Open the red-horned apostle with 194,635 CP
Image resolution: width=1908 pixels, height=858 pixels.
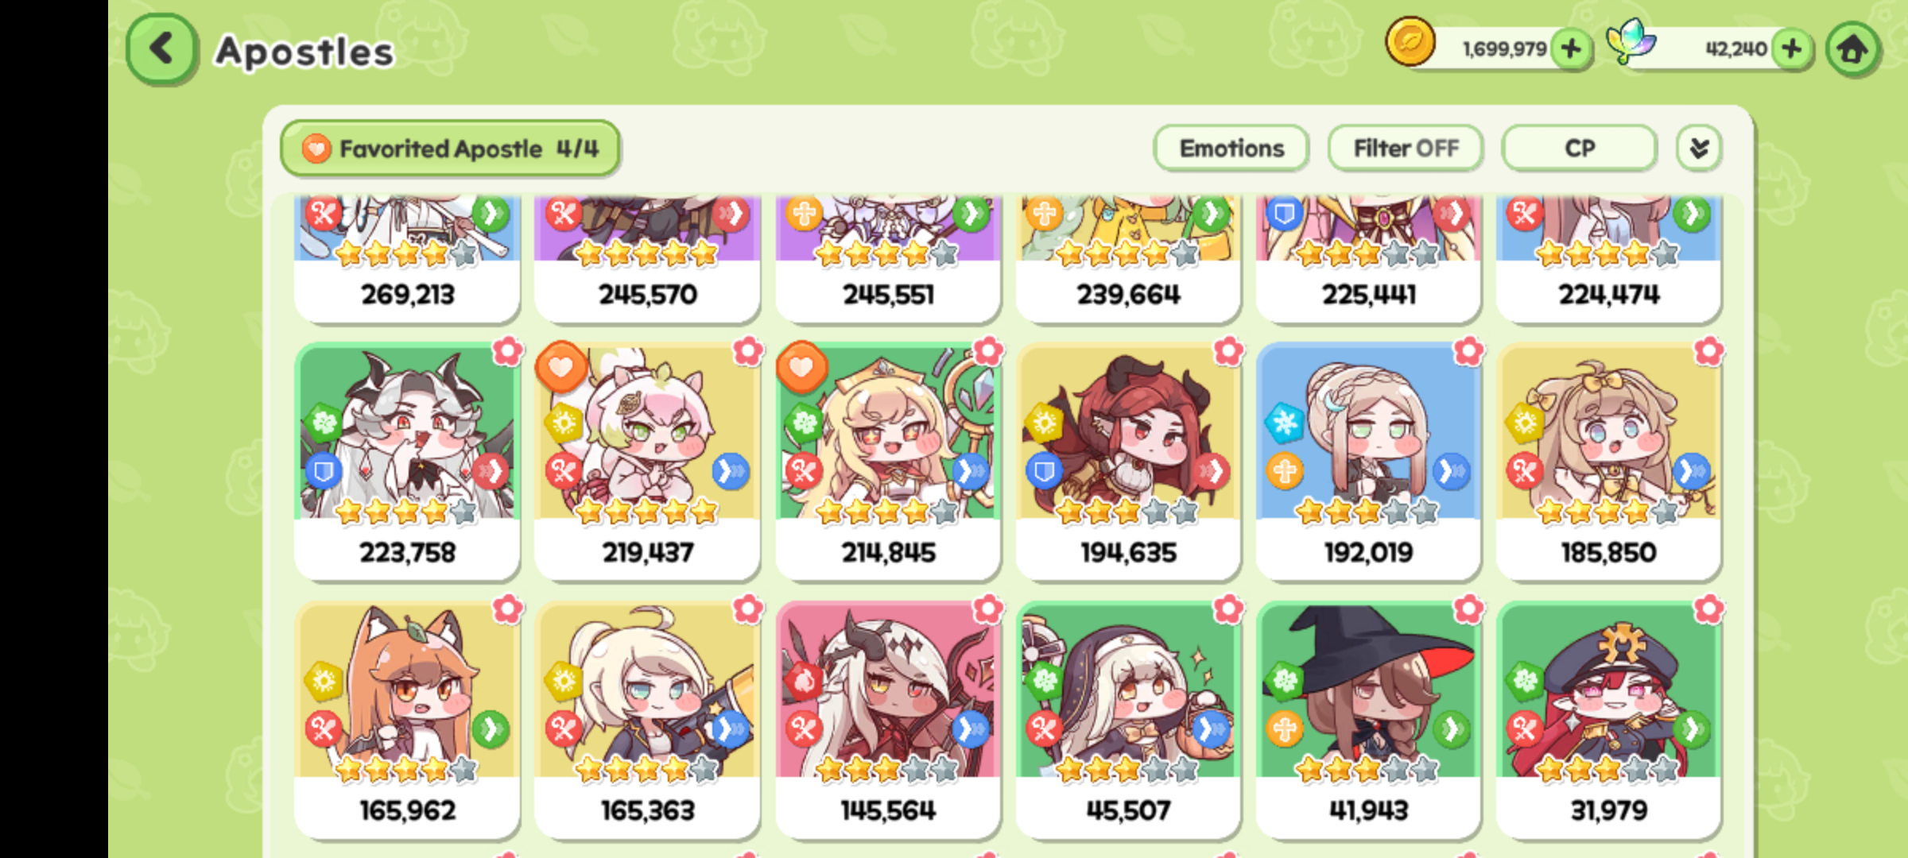click(x=1128, y=462)
